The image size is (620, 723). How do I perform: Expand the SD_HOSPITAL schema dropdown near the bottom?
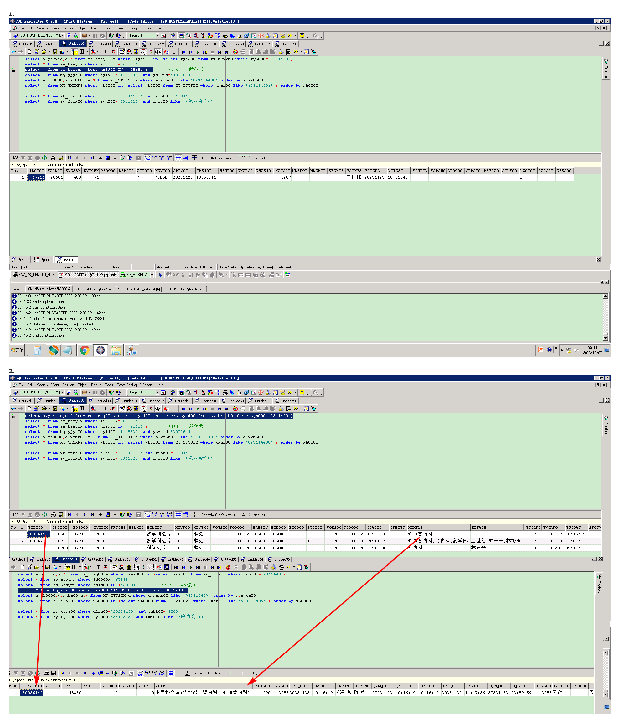[152, 275]
